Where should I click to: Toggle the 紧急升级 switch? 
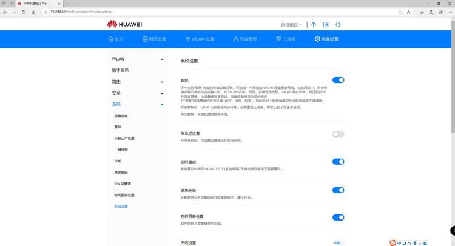[338, 190]
